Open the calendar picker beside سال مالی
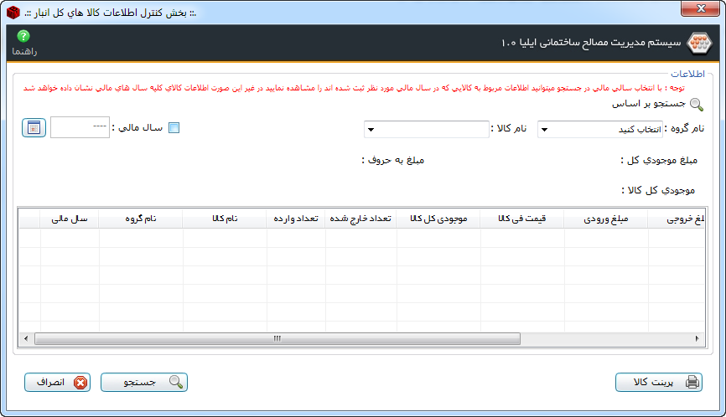 click(34, 128)
